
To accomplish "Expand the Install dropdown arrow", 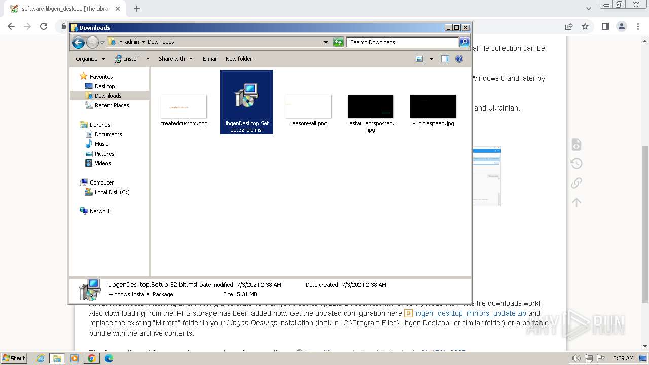I will point(148,59).
